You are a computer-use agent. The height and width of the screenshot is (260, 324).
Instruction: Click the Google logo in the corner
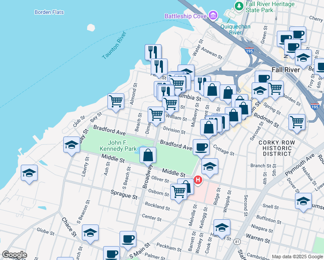pos(14,255)
